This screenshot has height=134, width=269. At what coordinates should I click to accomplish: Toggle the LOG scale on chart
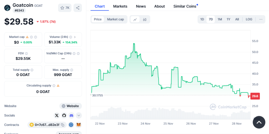click(x=249, y=19)
